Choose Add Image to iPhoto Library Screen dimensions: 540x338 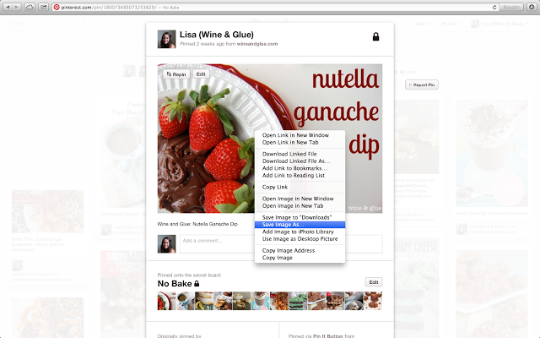[300, 232]
